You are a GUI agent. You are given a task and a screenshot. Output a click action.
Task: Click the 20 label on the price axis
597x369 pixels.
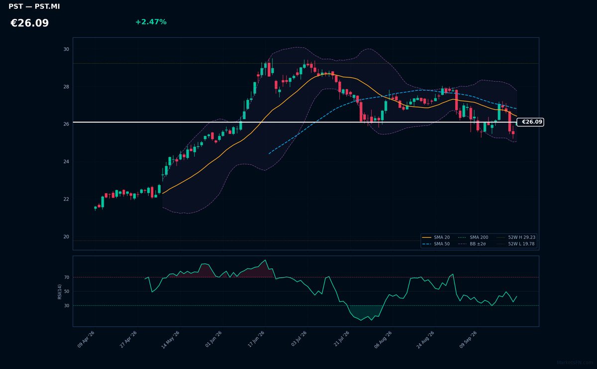66,237
